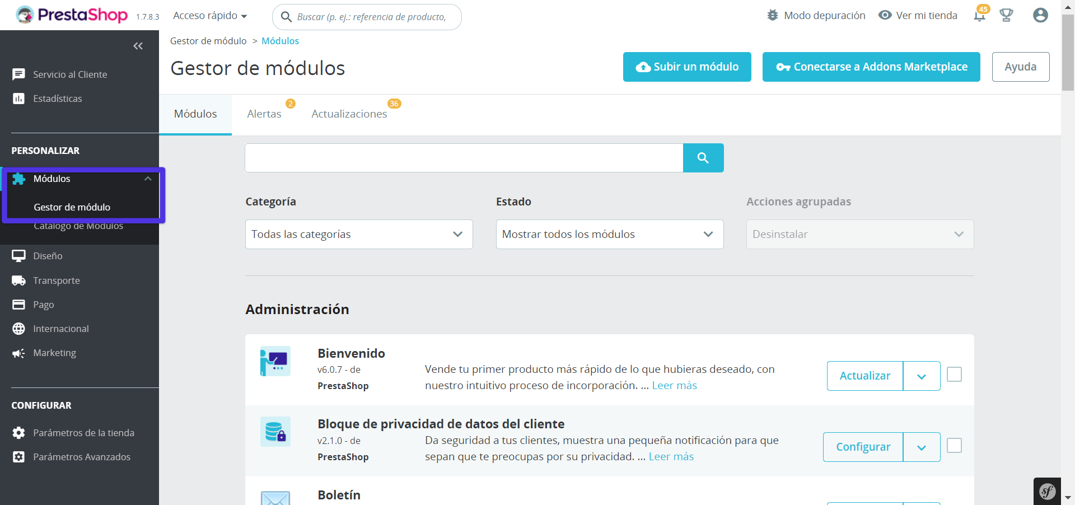Click the blue module search button
This screenshot has width=1075, height=505.
coord(703,158)
